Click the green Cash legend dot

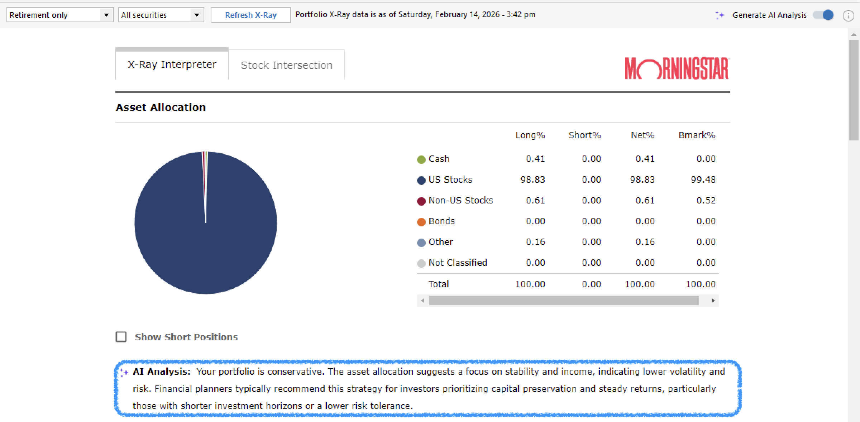pos(421,159)
